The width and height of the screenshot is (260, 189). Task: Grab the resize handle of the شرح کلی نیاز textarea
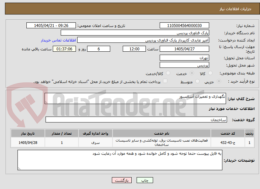[46, 102]
